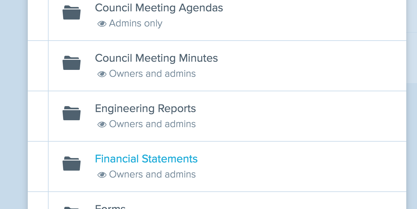The height and width of the screenshot is (209, 417).
Task: Click 'Owners and admins' under Financial Statements
Action: point(152,174)
